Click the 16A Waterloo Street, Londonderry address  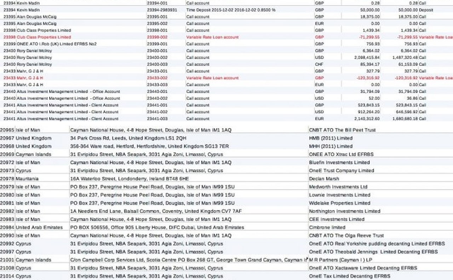[x=130, y=179]
